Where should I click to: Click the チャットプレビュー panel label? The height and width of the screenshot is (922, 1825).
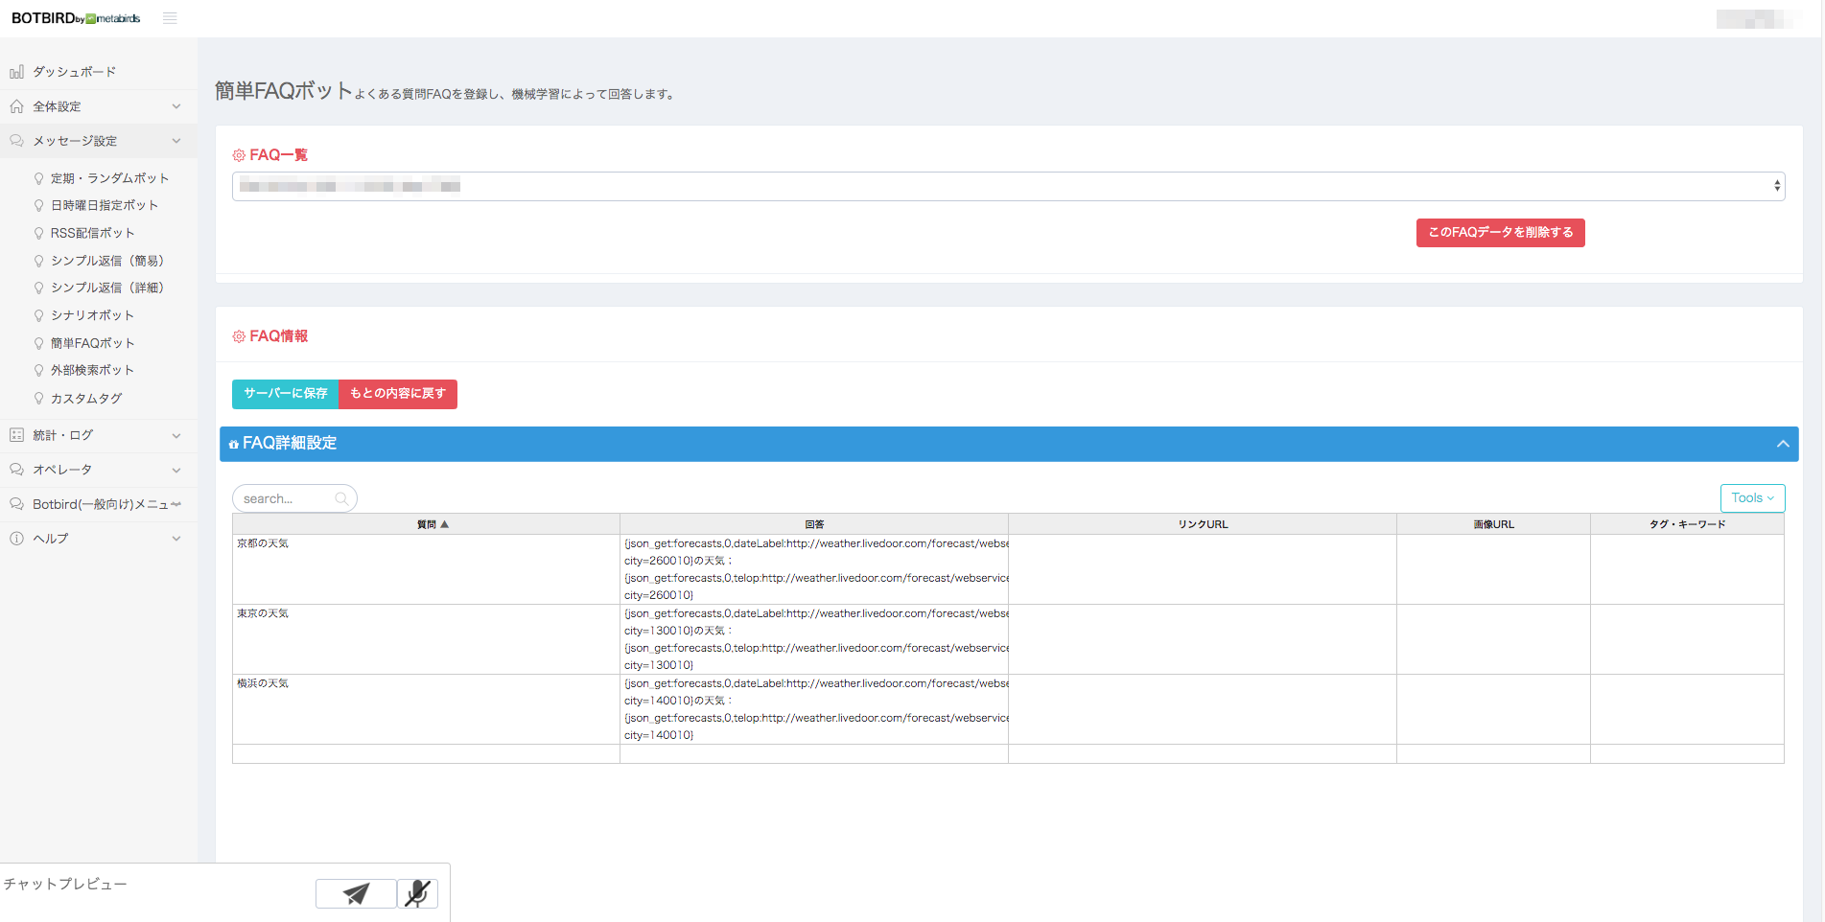click(65, 884)
